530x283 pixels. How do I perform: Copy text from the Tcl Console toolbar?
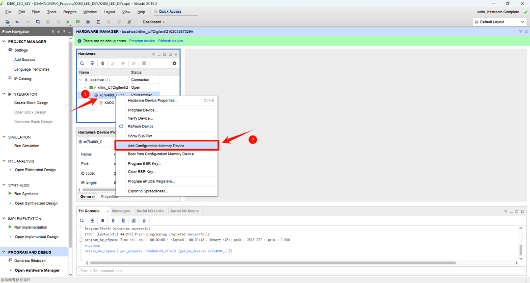pyautogui.click(x=123, y=220)
